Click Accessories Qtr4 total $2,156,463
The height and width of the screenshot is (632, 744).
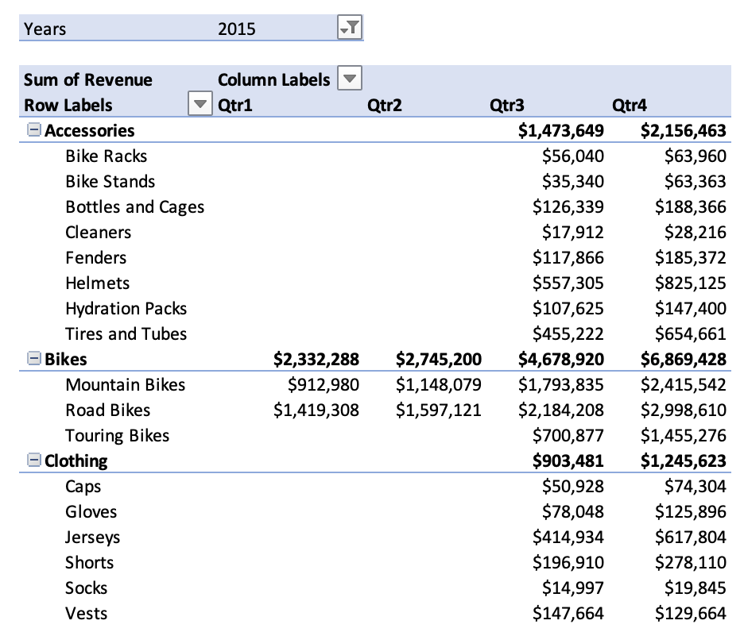tap(684, 130)
